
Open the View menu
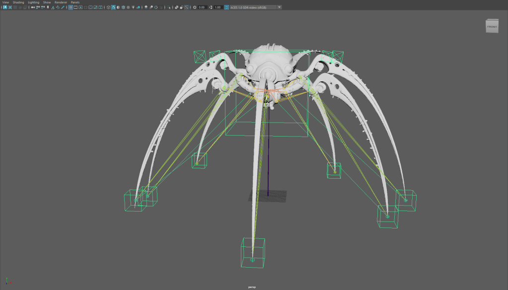pyautogui.click(x=5, y=2)
